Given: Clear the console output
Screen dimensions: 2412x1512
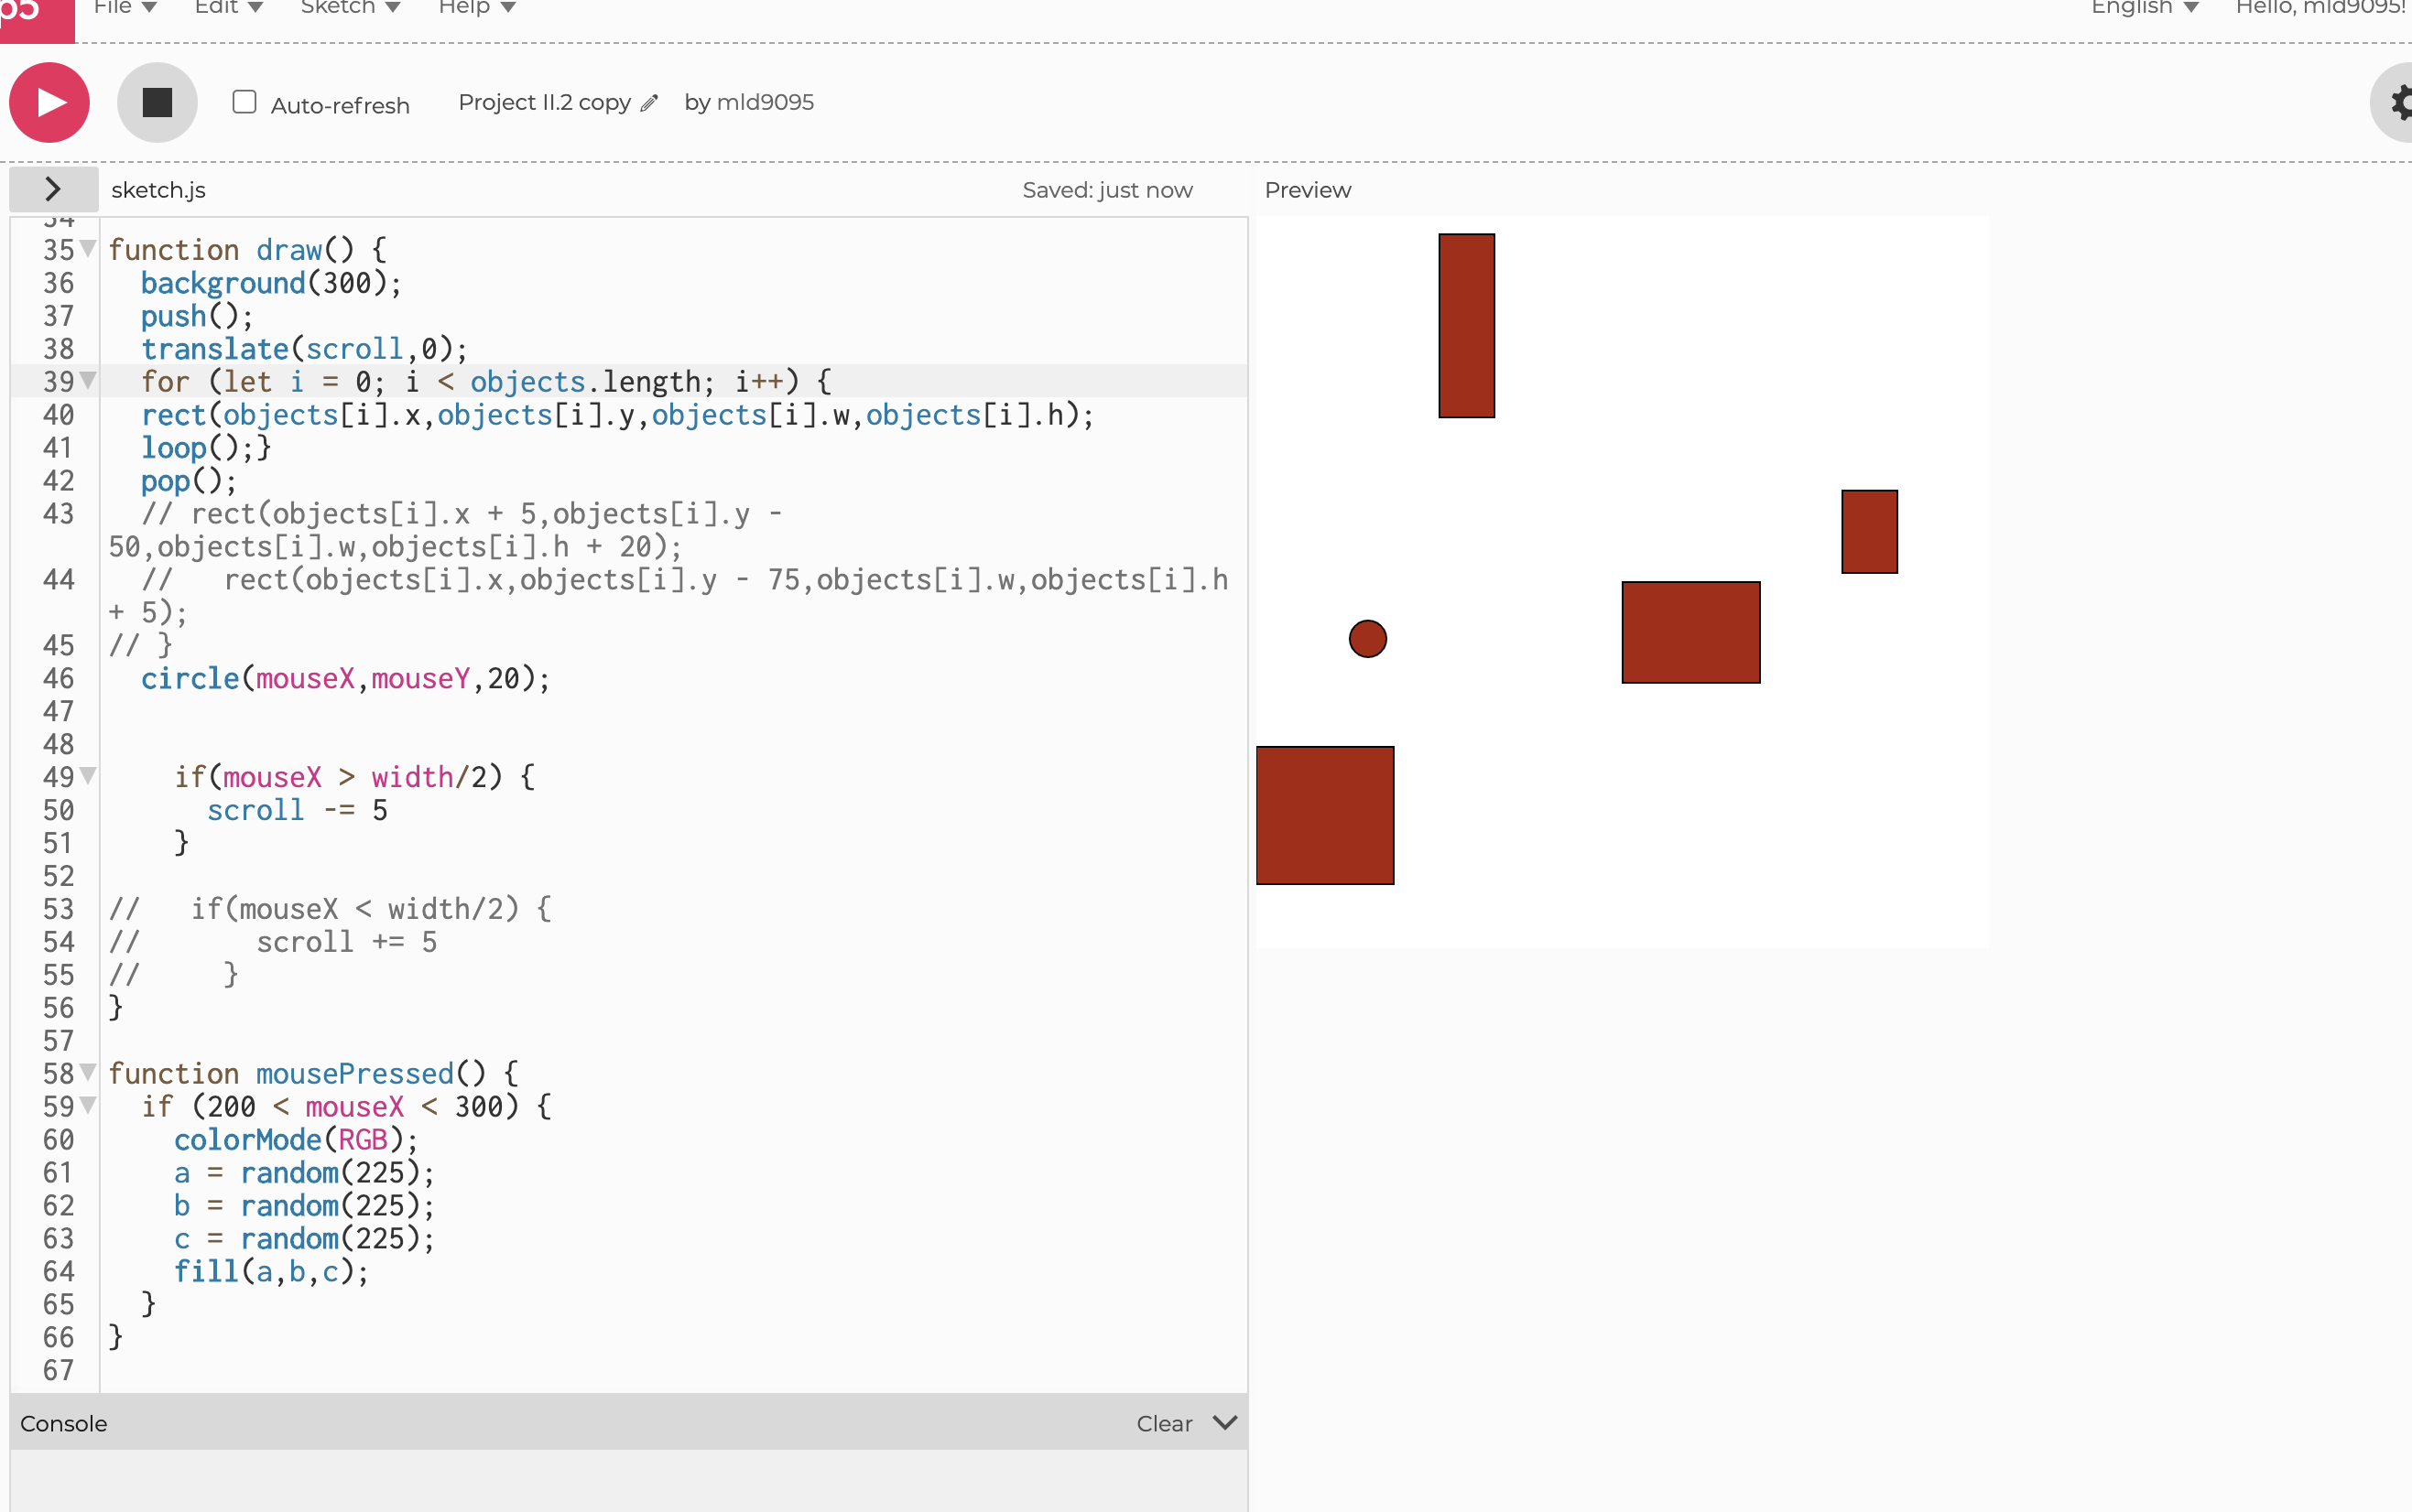Looking at the screenshot, I should point(1164,1422).
